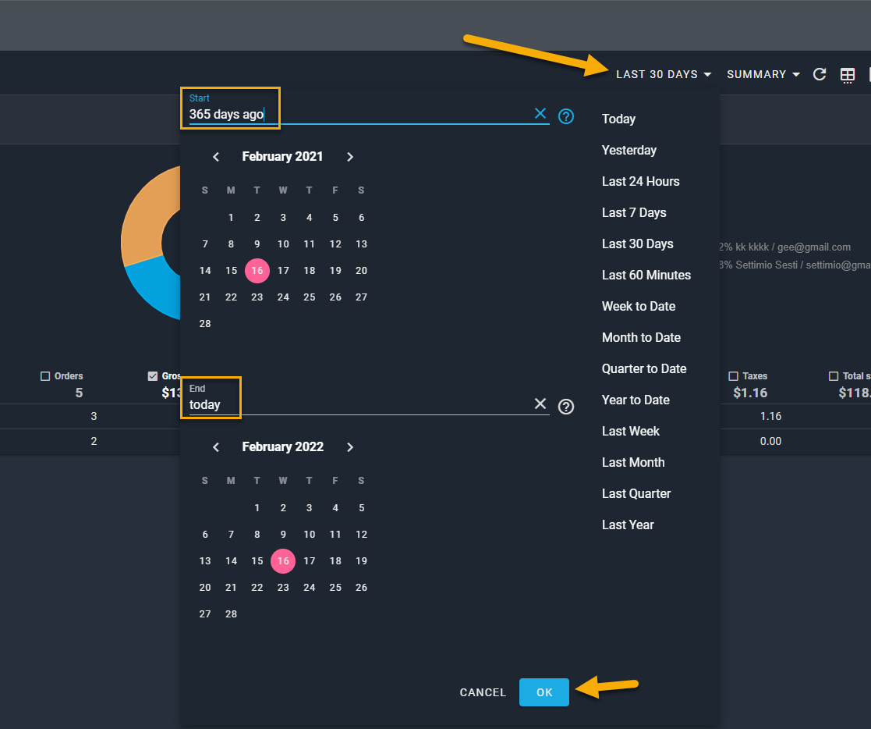Open help icon beside Start field
The height and width of the screenshot is (729, 871).
tap(567, 116)
